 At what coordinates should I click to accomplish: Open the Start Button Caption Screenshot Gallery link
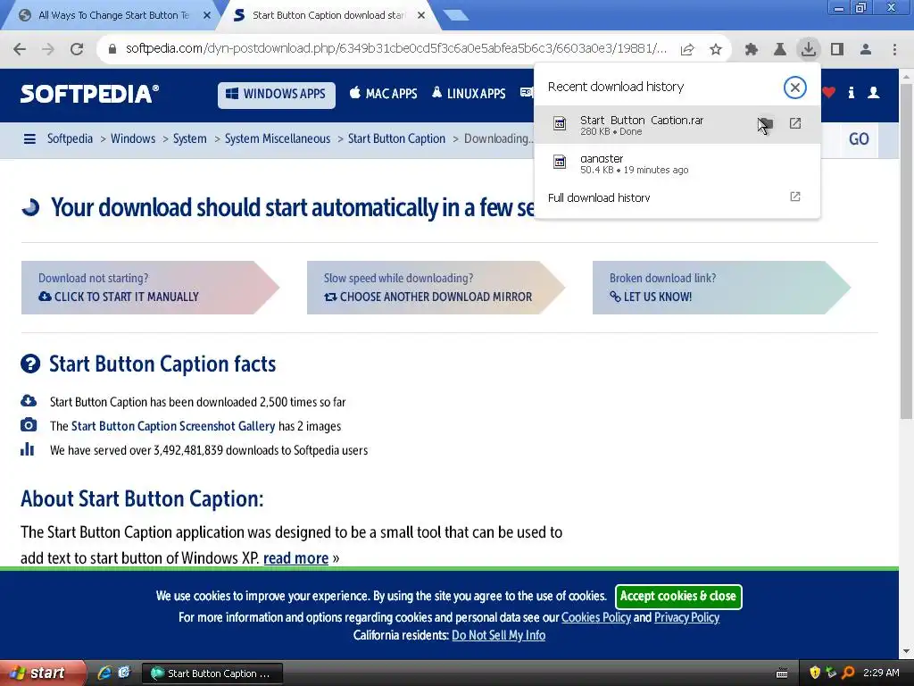click(x=173, y=426)
